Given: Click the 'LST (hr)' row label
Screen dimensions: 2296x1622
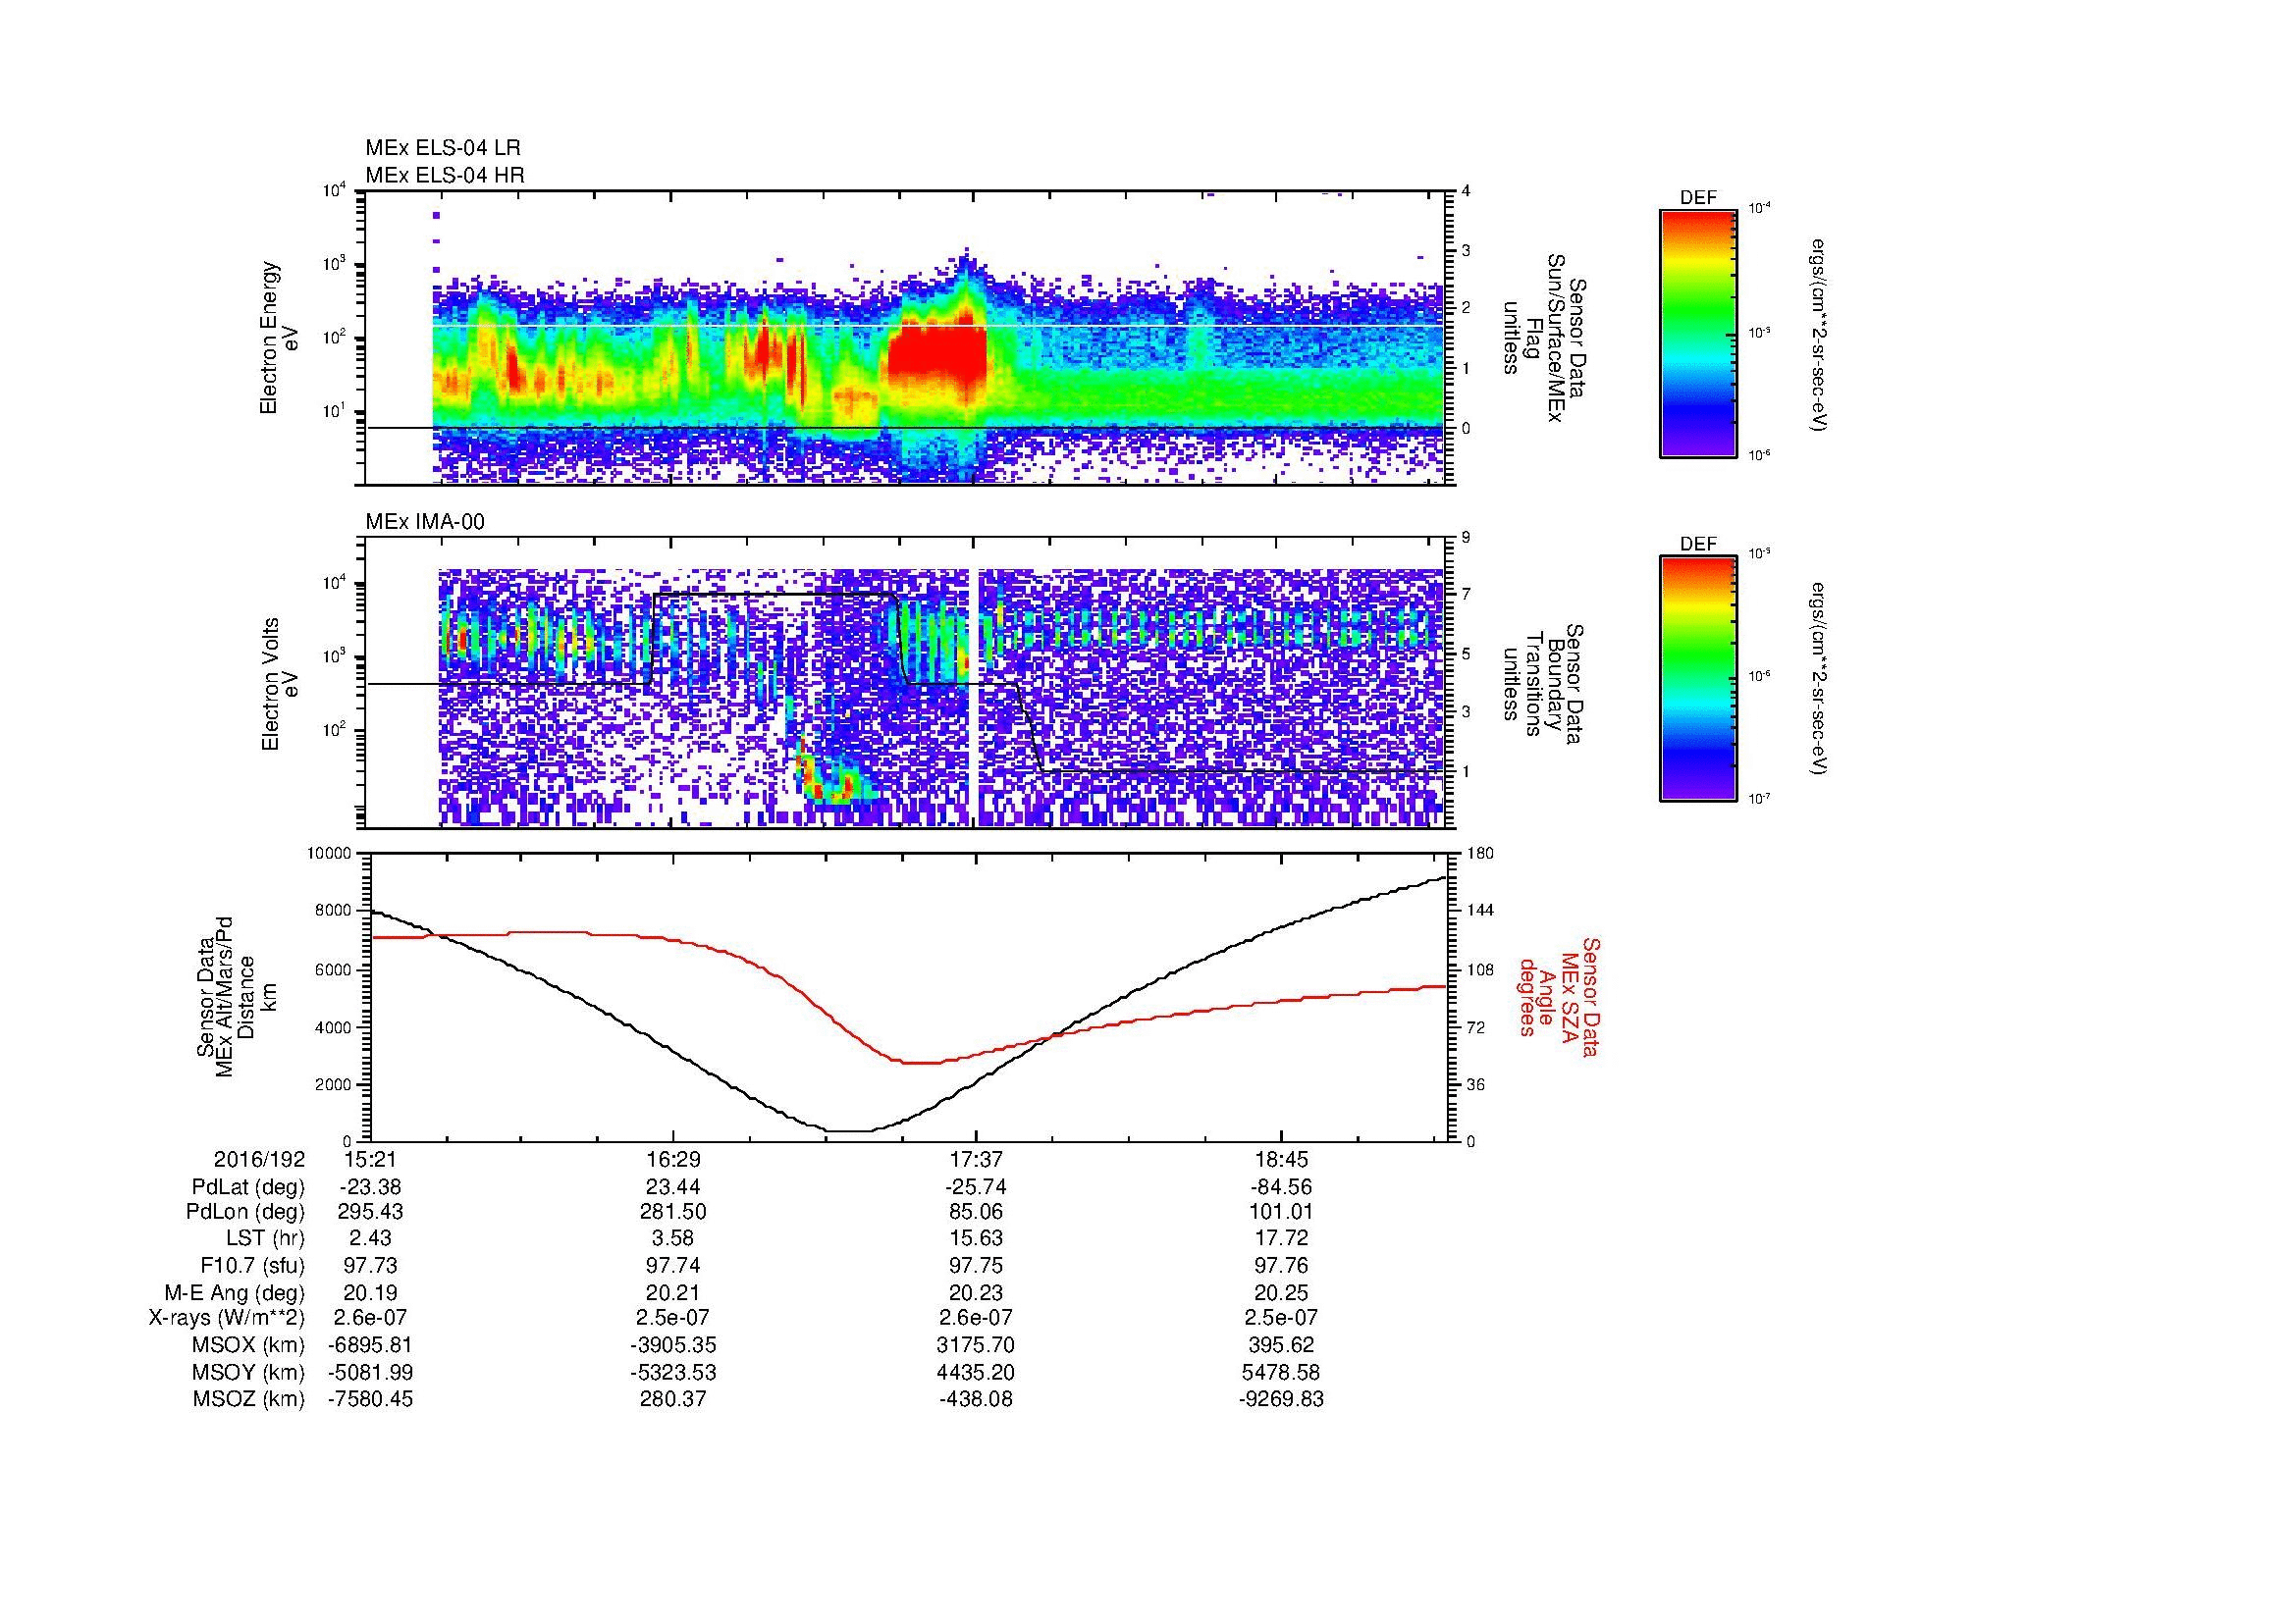Looking at the screenshot, I should pos(264,1239).
